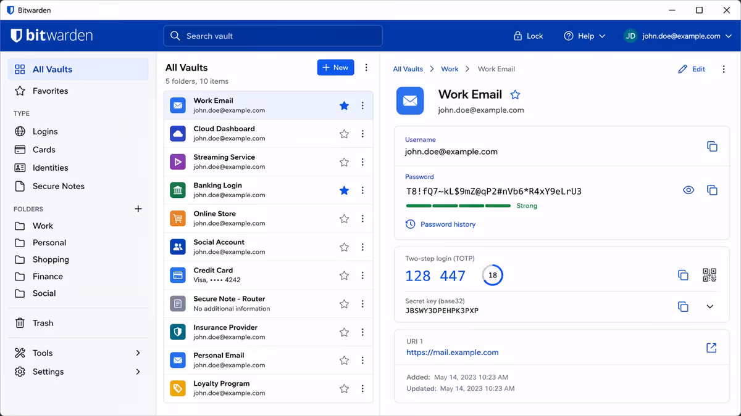Click the Loyalty Program tag icon
The width and height of the screenshot is (741, 416).
[178, 388]
